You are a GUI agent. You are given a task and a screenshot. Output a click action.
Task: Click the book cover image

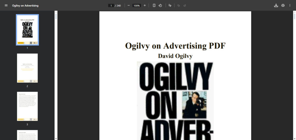pos(175,101)
